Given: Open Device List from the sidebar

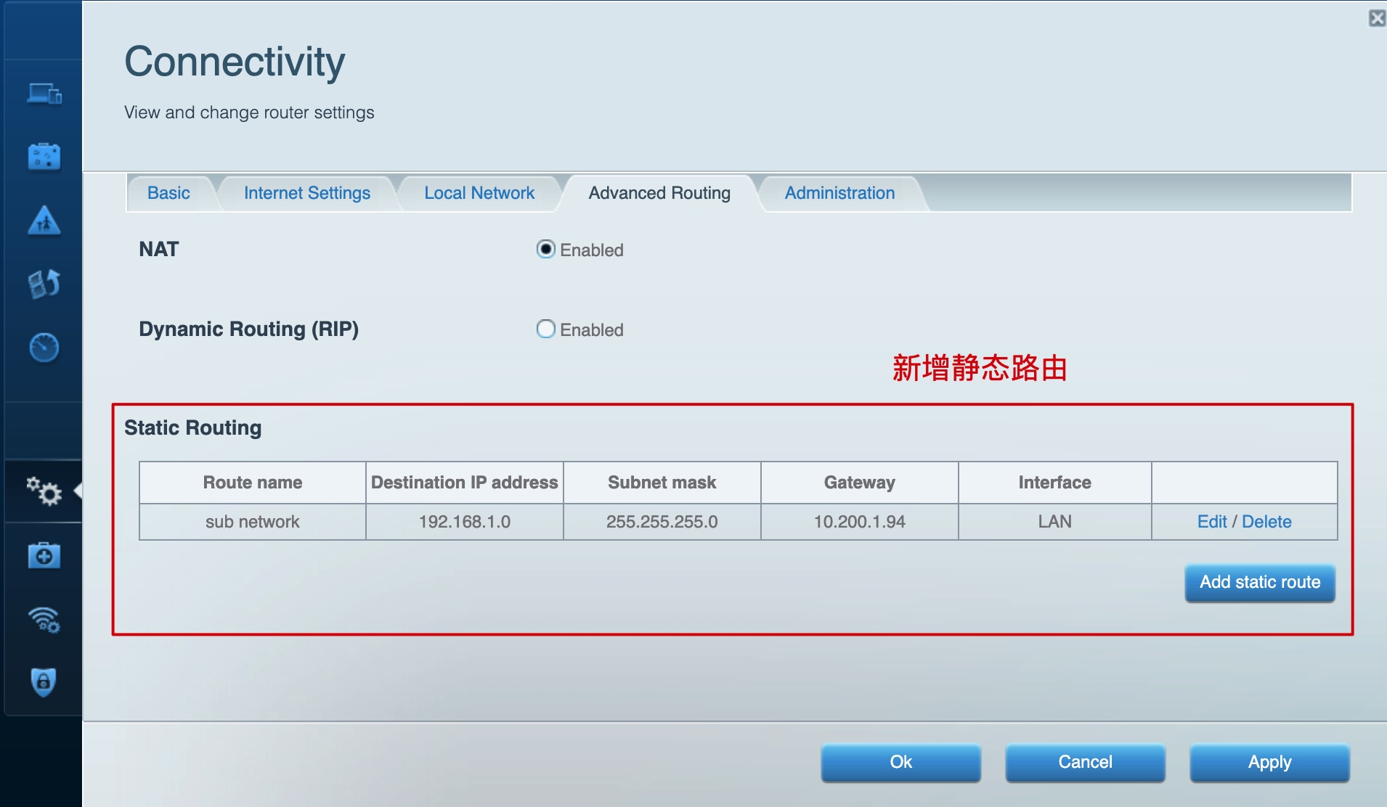Looking at the screenshot, I should [x=44, y=94].
